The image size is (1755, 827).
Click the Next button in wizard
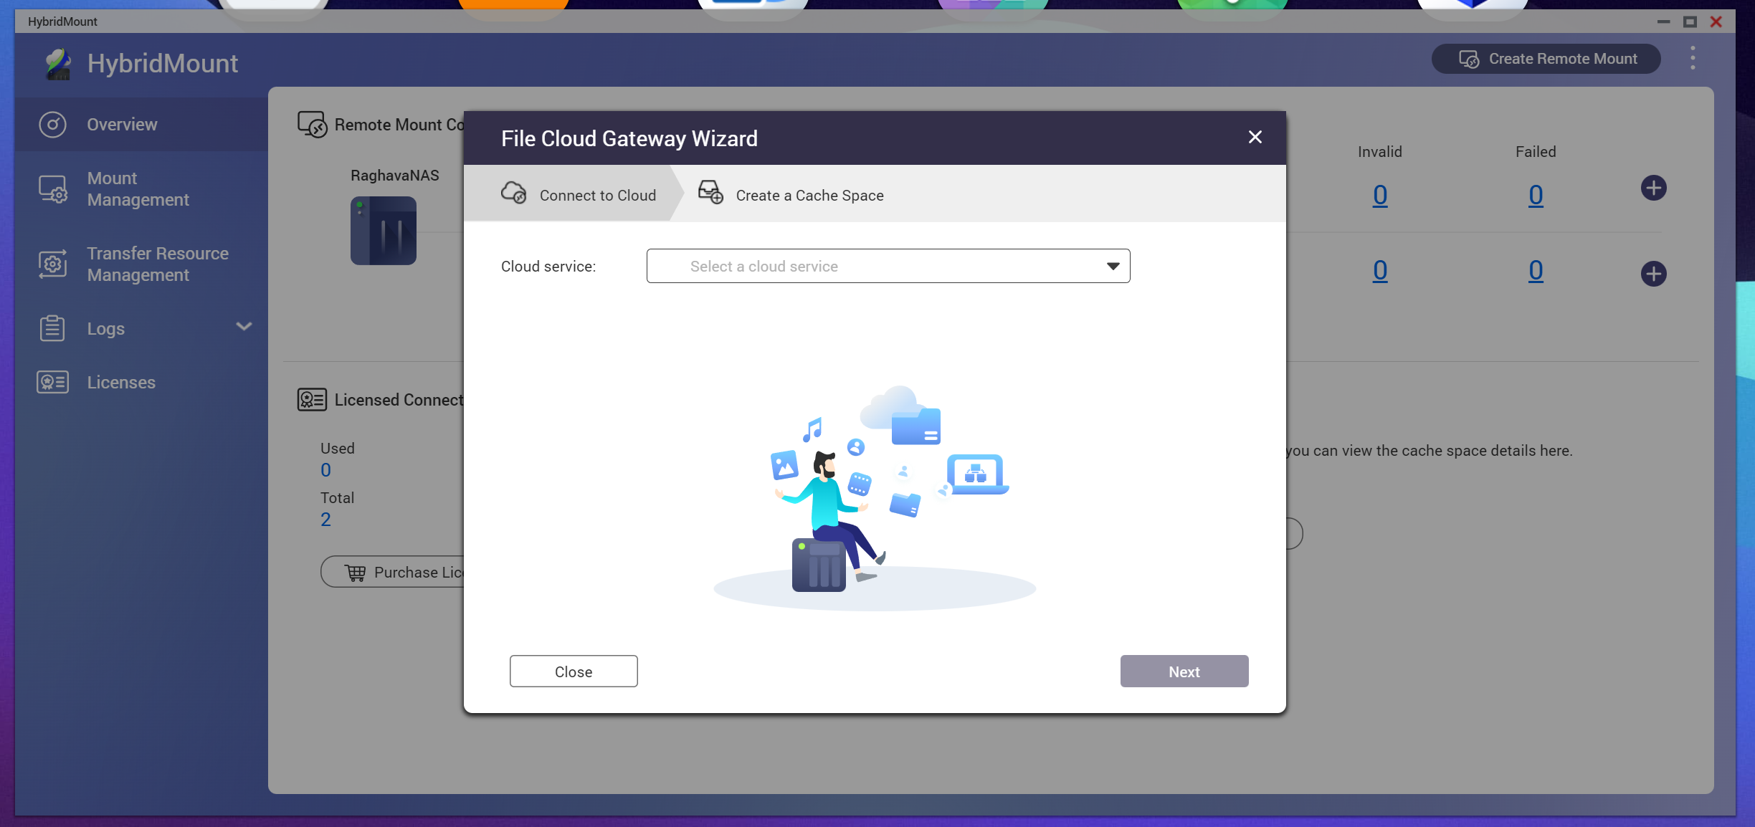point(1184,671)
